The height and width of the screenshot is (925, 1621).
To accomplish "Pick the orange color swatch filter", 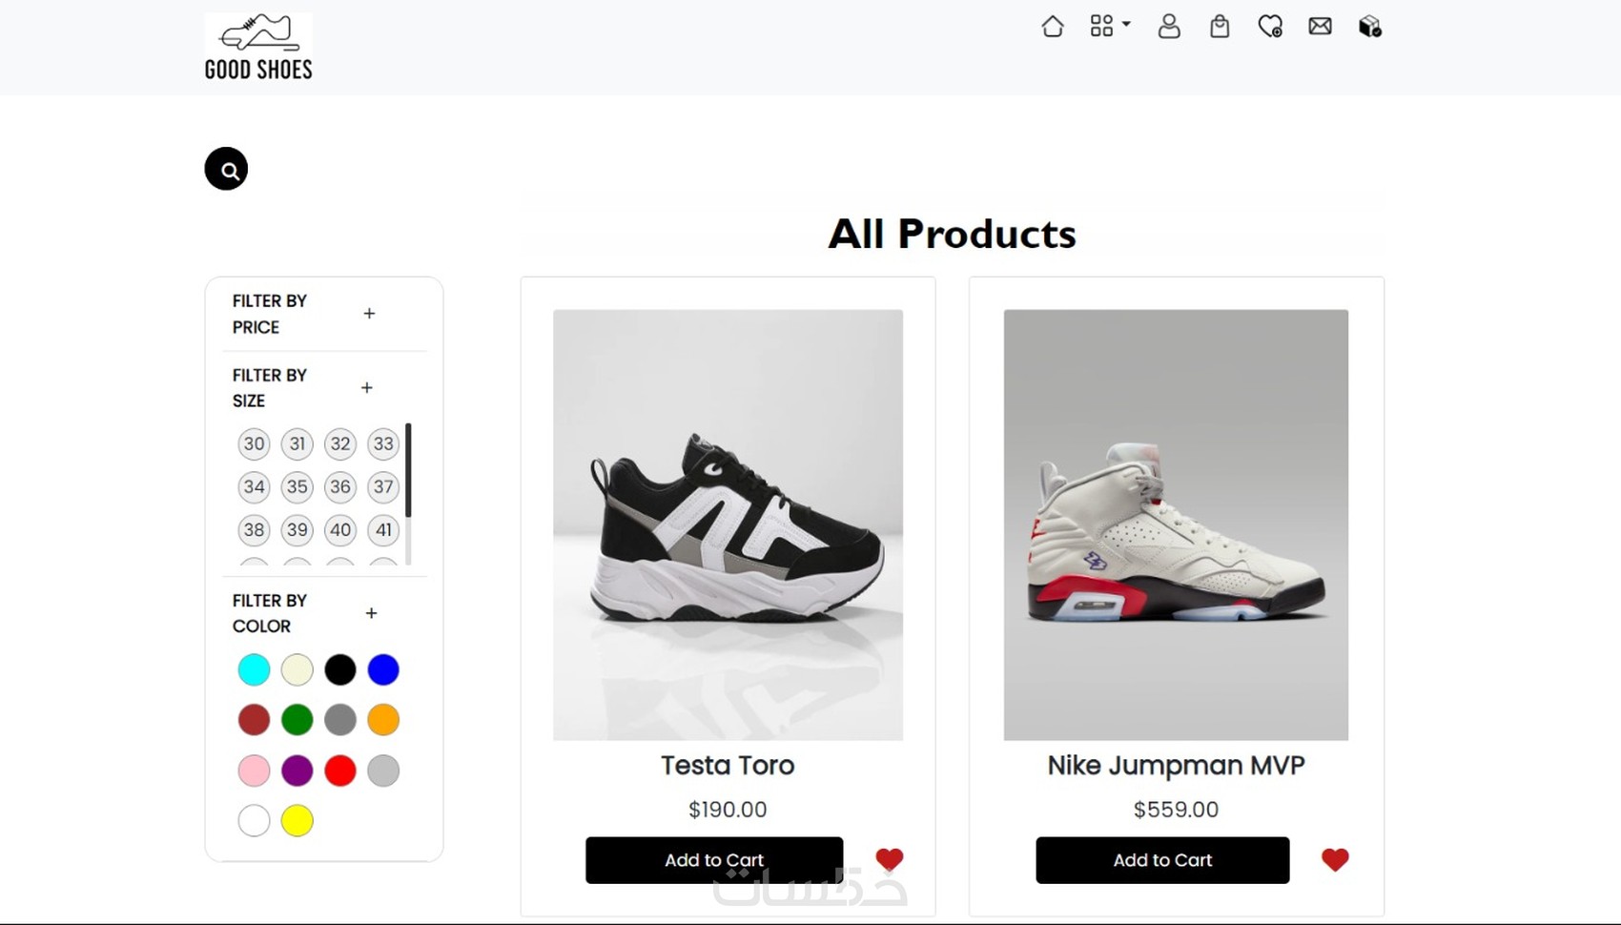I will (x=383, y=720).
